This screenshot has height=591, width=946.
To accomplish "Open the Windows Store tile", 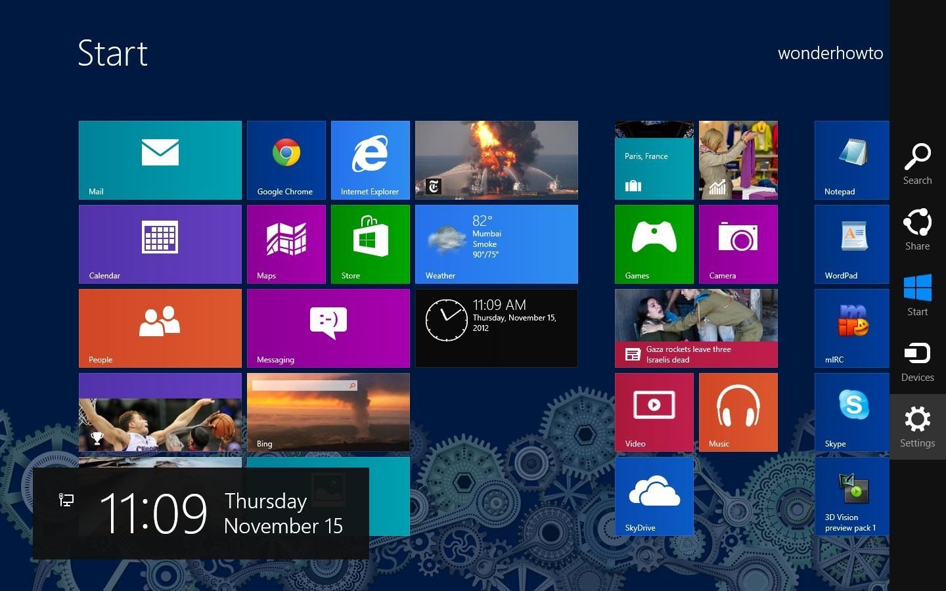I will pyautogui.click(x=369, y=244).
